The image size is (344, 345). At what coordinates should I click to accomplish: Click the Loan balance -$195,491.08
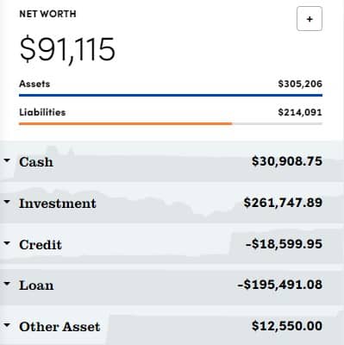[x=280, y=285]
